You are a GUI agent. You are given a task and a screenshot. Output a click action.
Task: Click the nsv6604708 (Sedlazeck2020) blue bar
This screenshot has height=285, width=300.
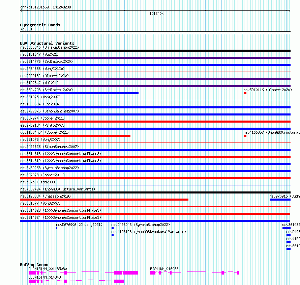(79, 93)
